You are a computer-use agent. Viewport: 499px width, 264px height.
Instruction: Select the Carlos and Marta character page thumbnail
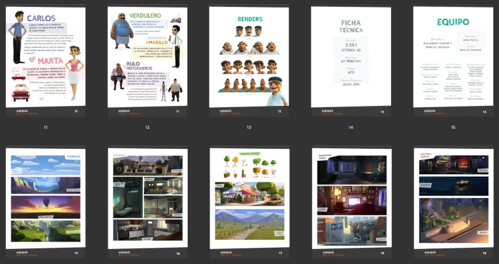point(46,61)
